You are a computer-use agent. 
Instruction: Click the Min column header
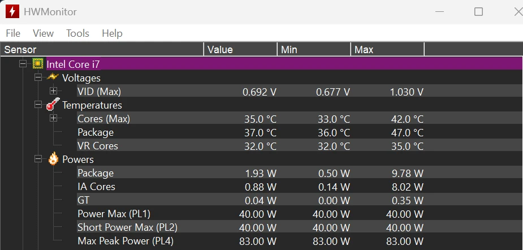(x=314, y=50)
